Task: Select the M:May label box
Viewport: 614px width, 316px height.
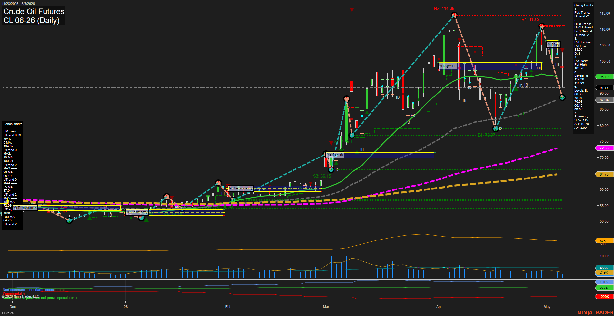Action: click(553, 45)
